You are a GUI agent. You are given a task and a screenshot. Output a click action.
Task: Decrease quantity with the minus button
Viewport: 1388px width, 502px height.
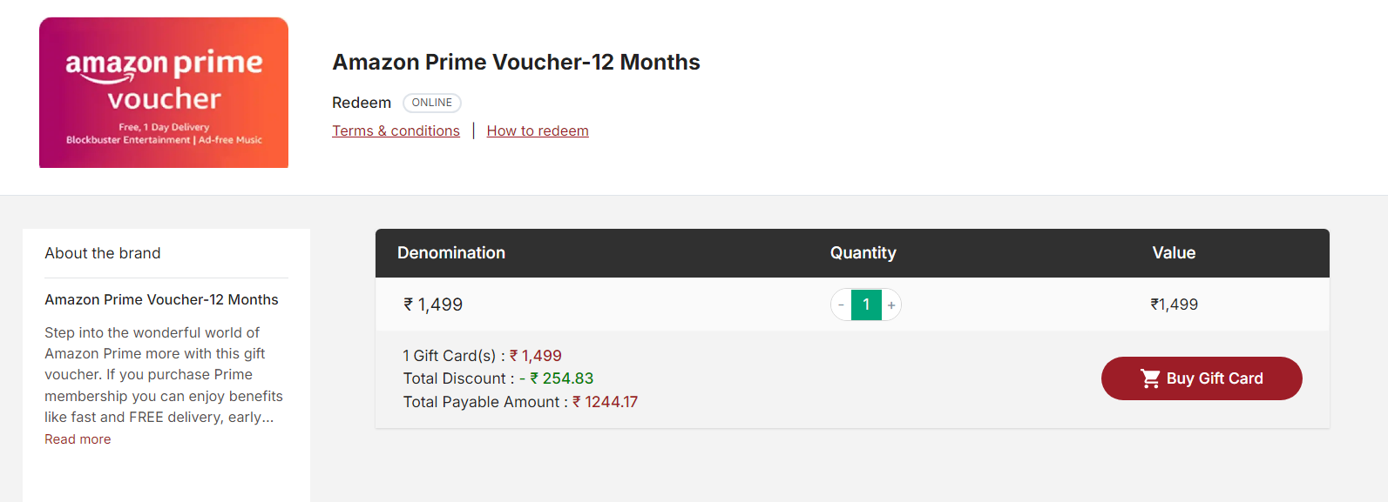pyautogui.click(x=841, y=305)
